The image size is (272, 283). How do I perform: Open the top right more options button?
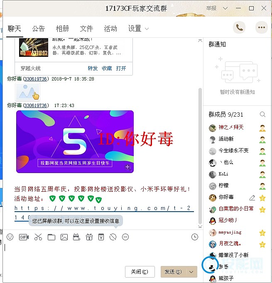(x=261, y=27)
